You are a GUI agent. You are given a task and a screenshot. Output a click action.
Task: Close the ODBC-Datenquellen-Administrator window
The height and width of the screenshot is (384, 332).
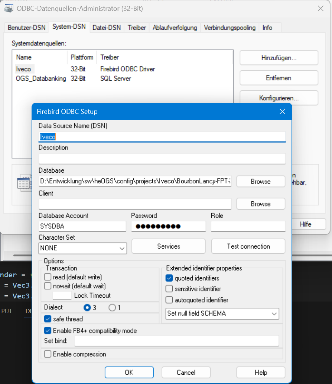(x=320, y=9)
